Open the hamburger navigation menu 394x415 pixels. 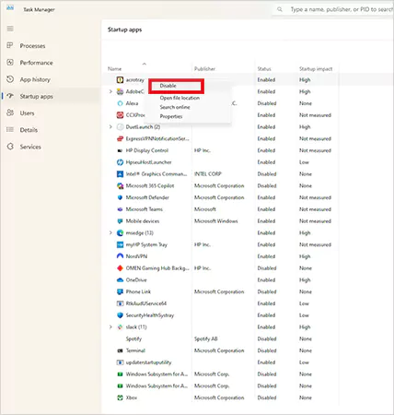[x=10, y=29]
